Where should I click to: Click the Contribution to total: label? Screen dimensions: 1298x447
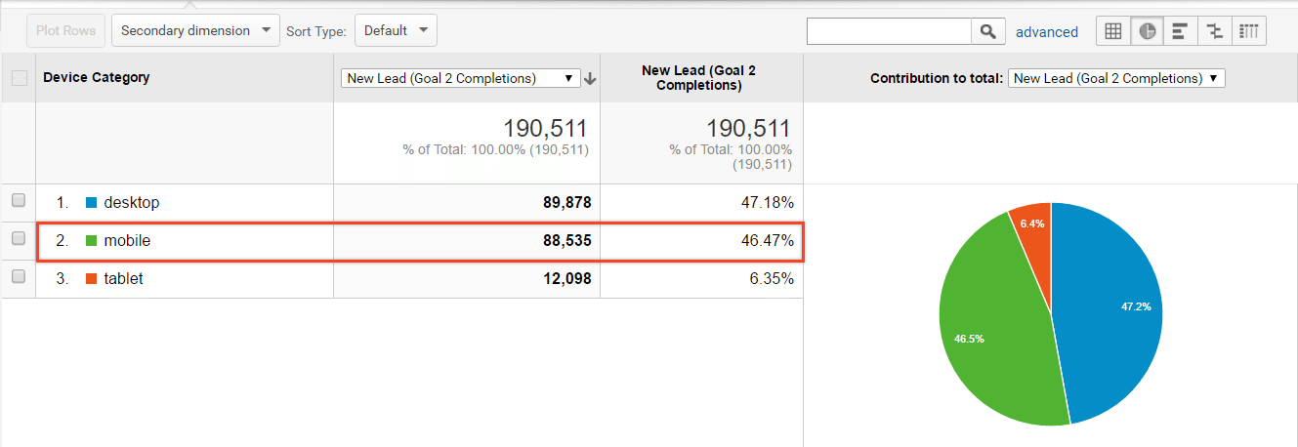[x=937, y=78]
